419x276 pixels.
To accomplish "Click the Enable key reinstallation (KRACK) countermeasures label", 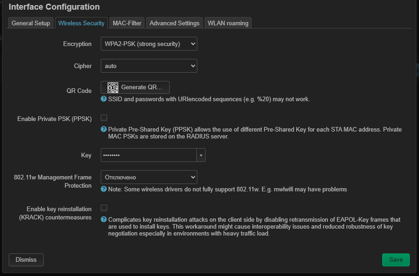I will tap(55, 213).
